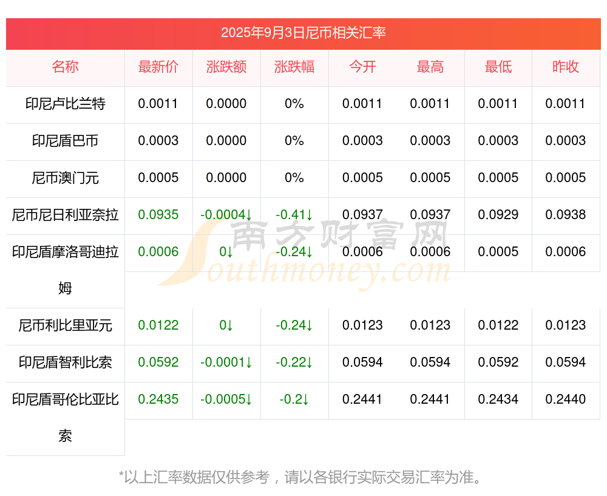Click the green latest price 0.0592
This screenshot has width=607, height=496.
[x=158, y=362]
